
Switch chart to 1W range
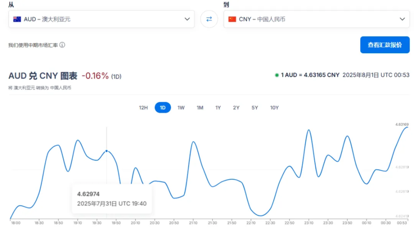[x=181, y=108]
